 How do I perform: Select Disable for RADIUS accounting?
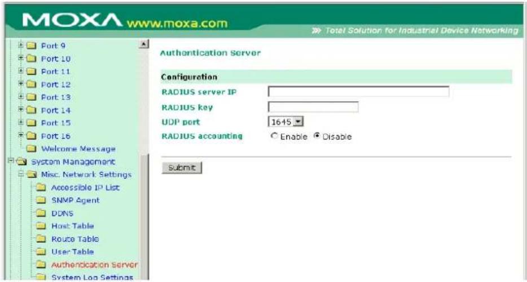[x=317, y=136]
